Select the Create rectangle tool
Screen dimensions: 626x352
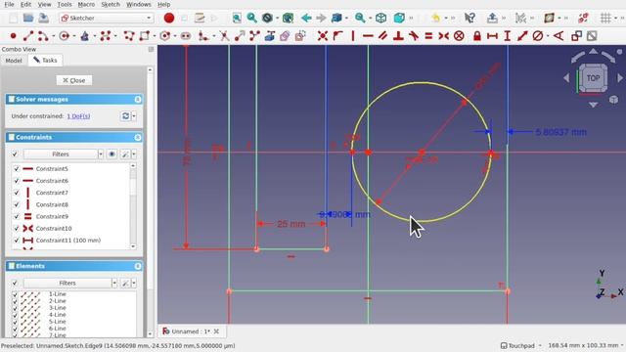tap(145, 36)
